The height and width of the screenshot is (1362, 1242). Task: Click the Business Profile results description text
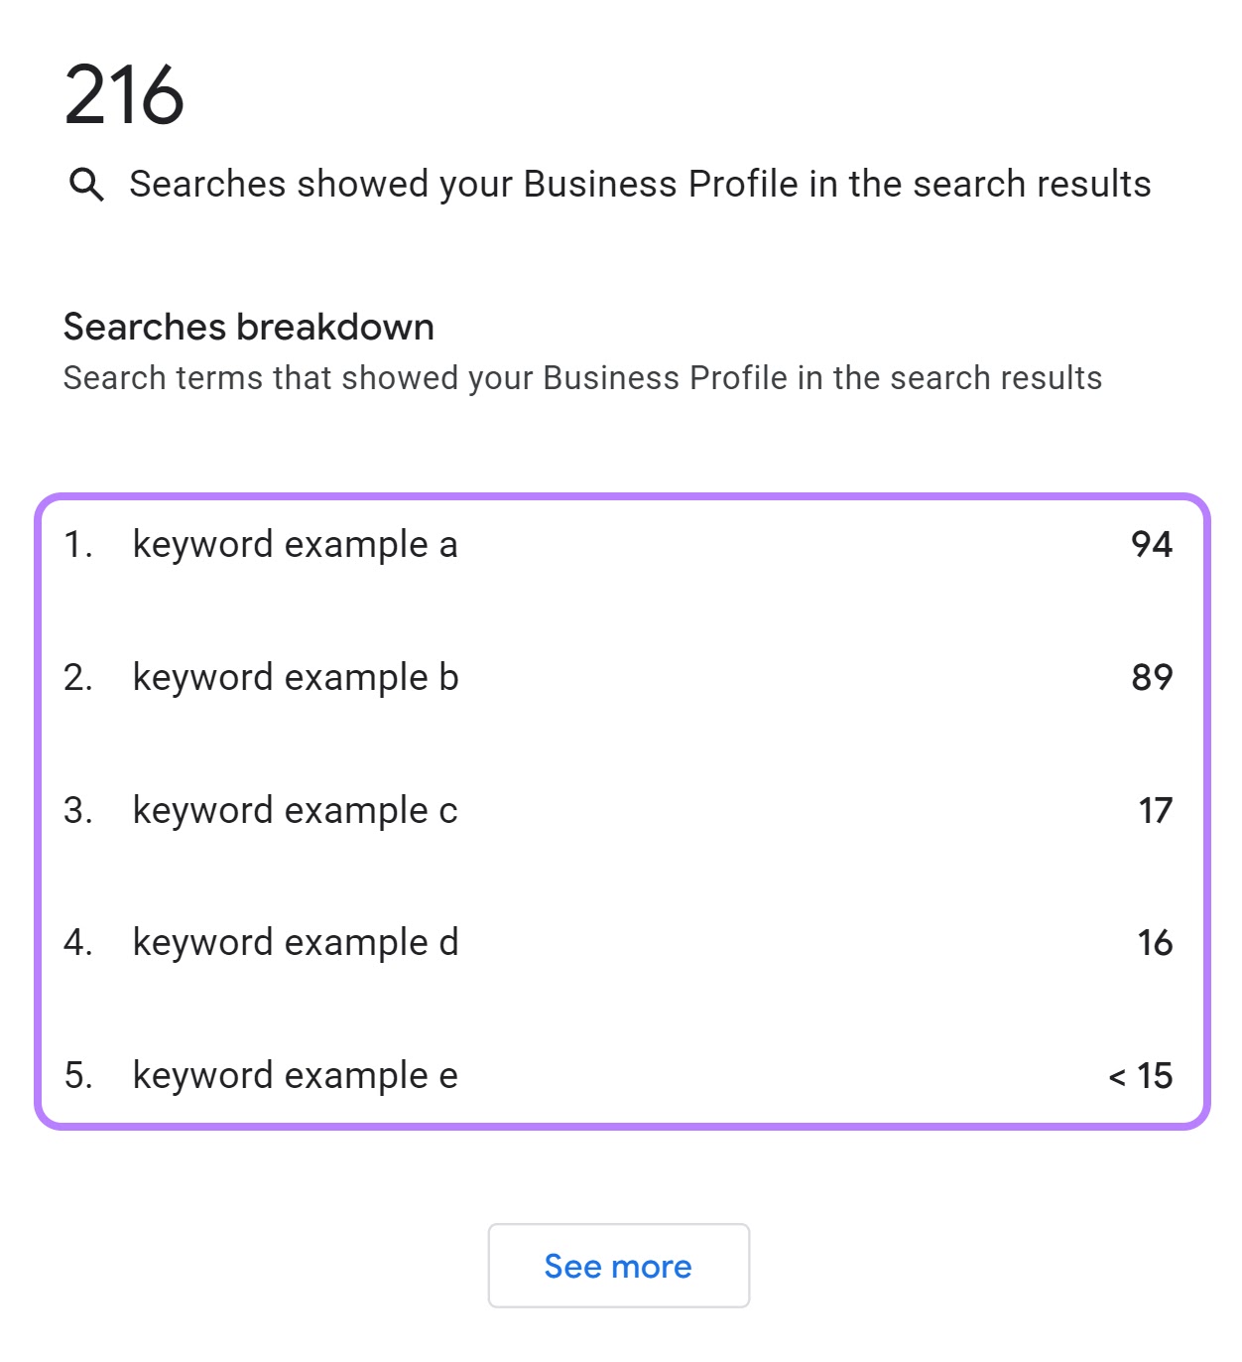(641, 183)
